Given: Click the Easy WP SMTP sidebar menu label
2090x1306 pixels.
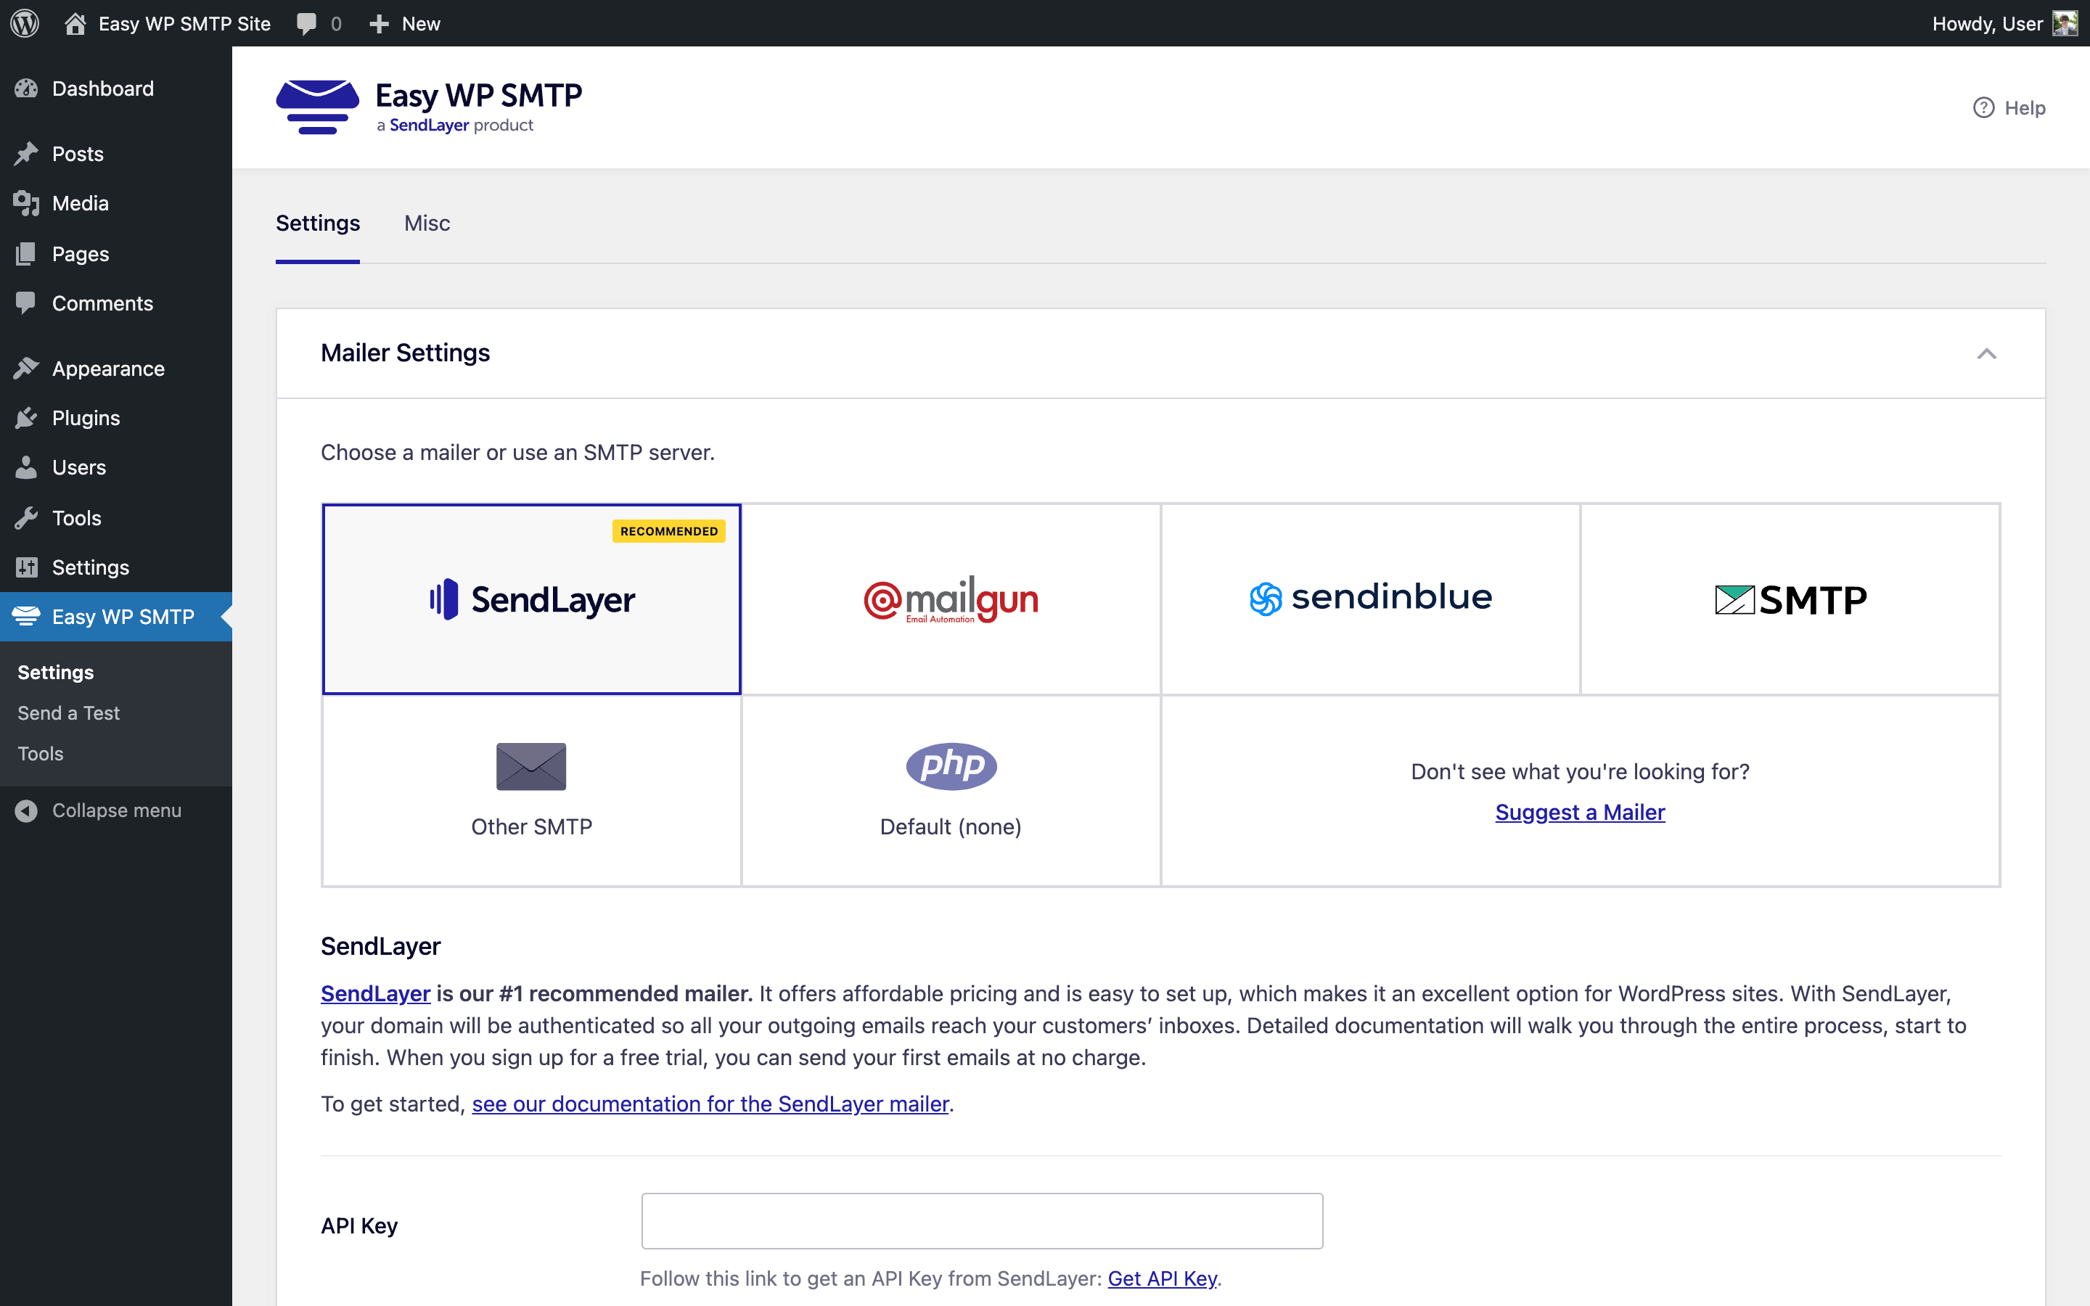Looking at the screenshot, I should [123, 617].
